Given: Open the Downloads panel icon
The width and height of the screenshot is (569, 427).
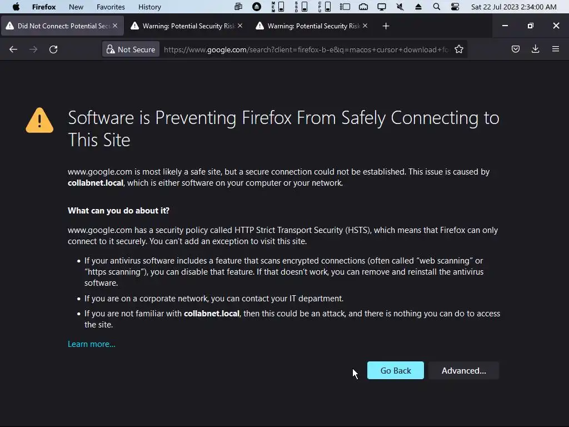Looking at the screenshot, I should [535, 49].
